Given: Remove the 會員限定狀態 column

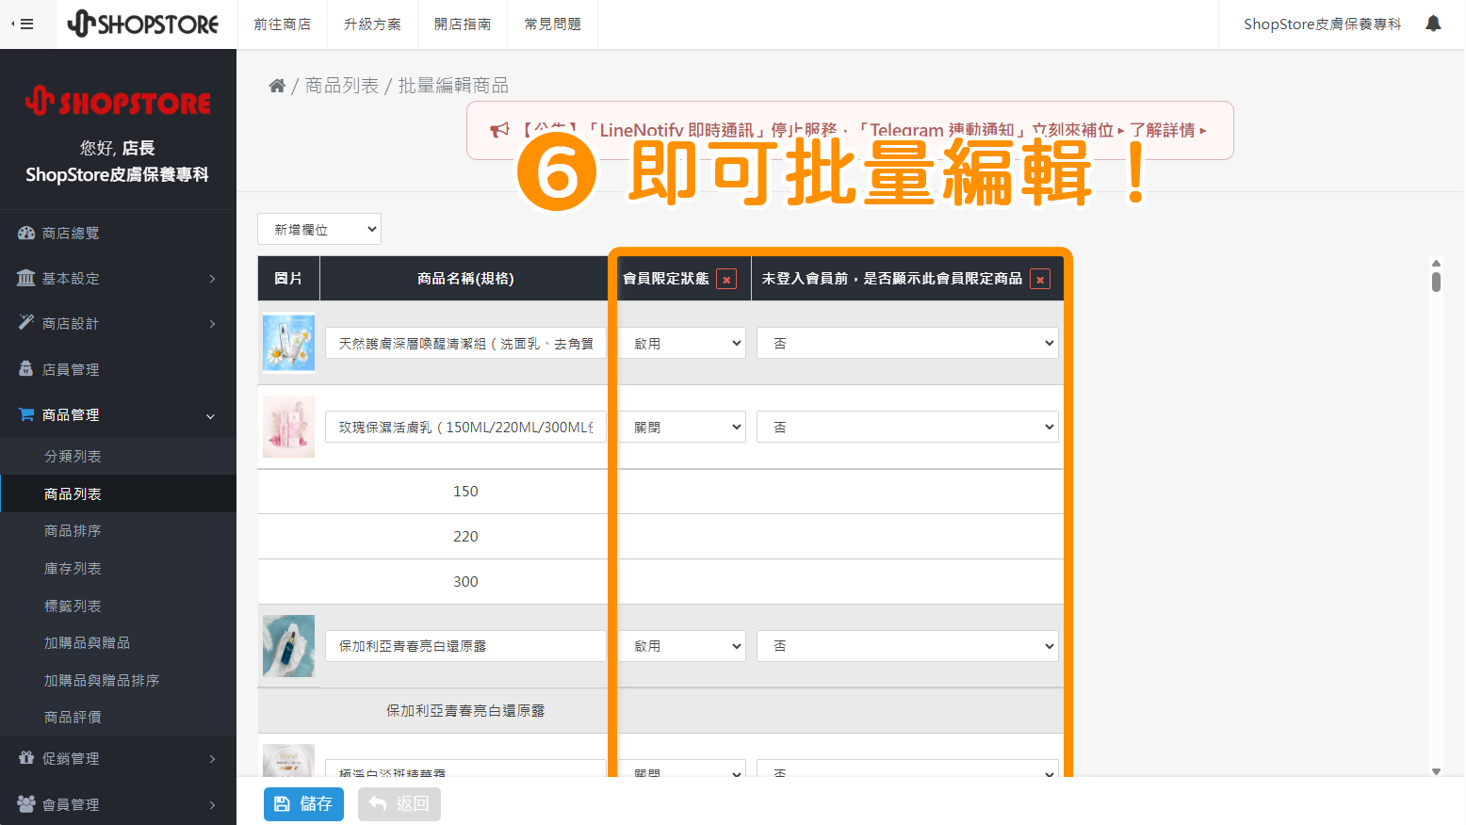Looking at the screenshot, I should (726, 279).
